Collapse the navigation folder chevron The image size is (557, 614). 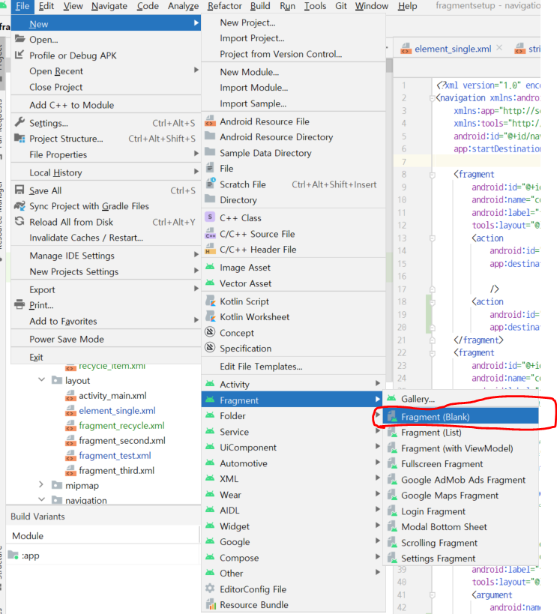(x=41, y=499)
